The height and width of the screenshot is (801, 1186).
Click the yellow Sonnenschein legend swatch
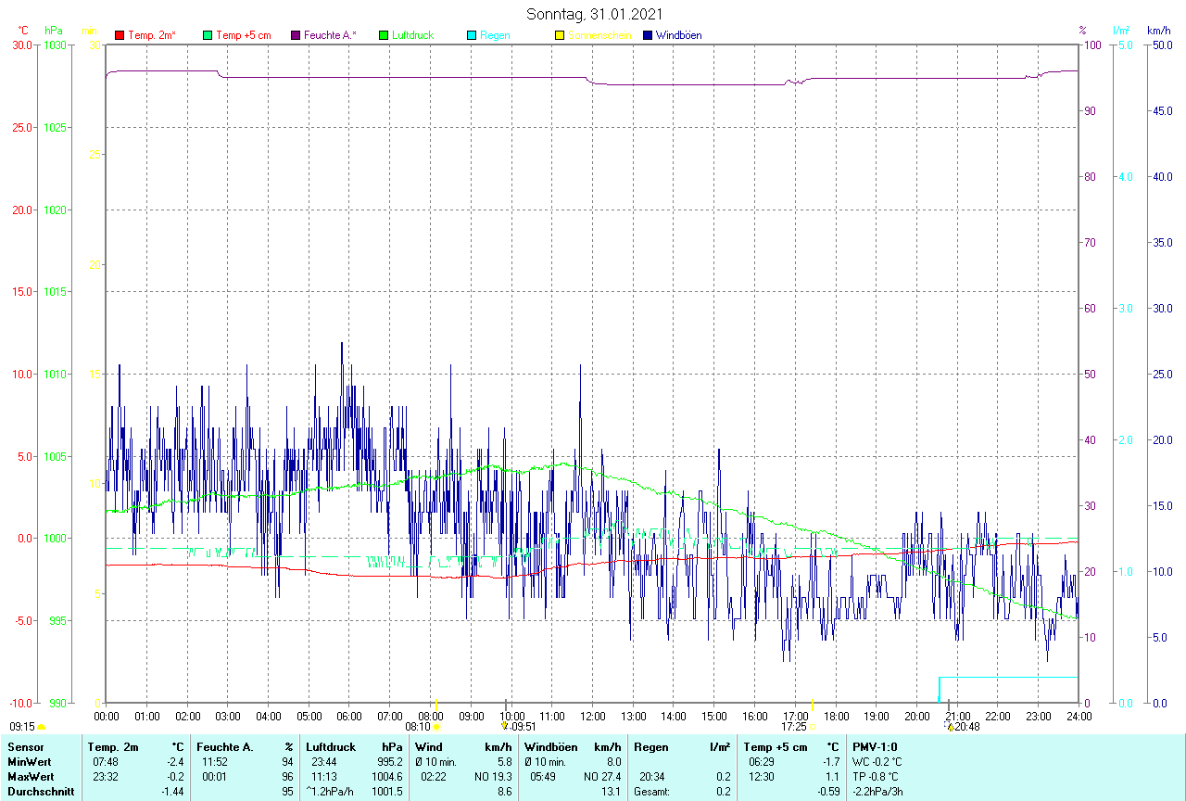[x=560, y=36]
